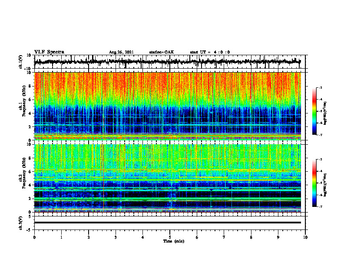344x266 pixels.
Task: Click the '-7' label on ch.2 color bar
Action: (x=320, y=207)
